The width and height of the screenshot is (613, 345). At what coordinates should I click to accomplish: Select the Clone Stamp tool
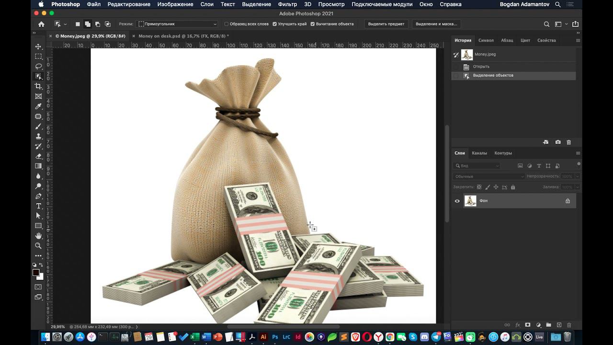(x=38, y=136)
